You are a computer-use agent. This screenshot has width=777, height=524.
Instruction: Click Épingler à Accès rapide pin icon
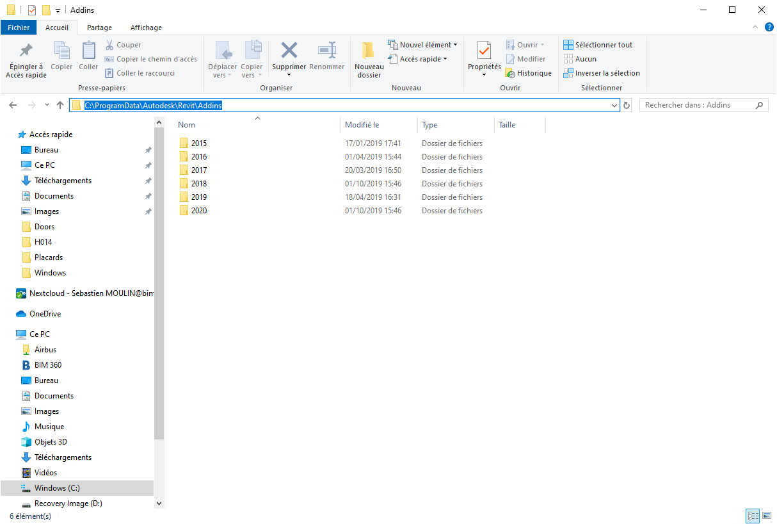tap(26, 51)
